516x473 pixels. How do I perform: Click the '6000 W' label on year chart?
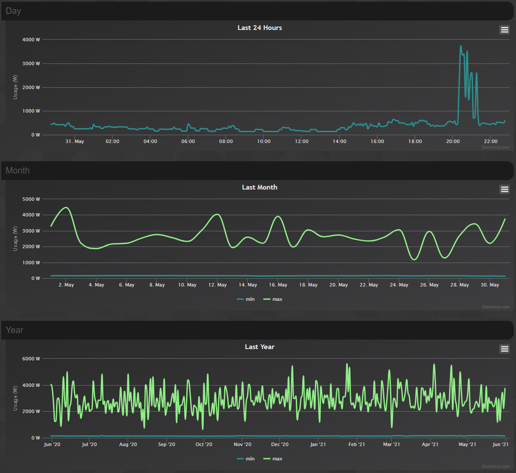click(31, 359)
